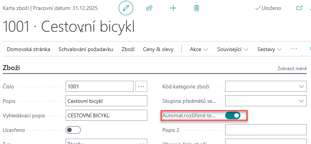Click the share icon
The image size is (311, 144).
click(x=149, y=8)
